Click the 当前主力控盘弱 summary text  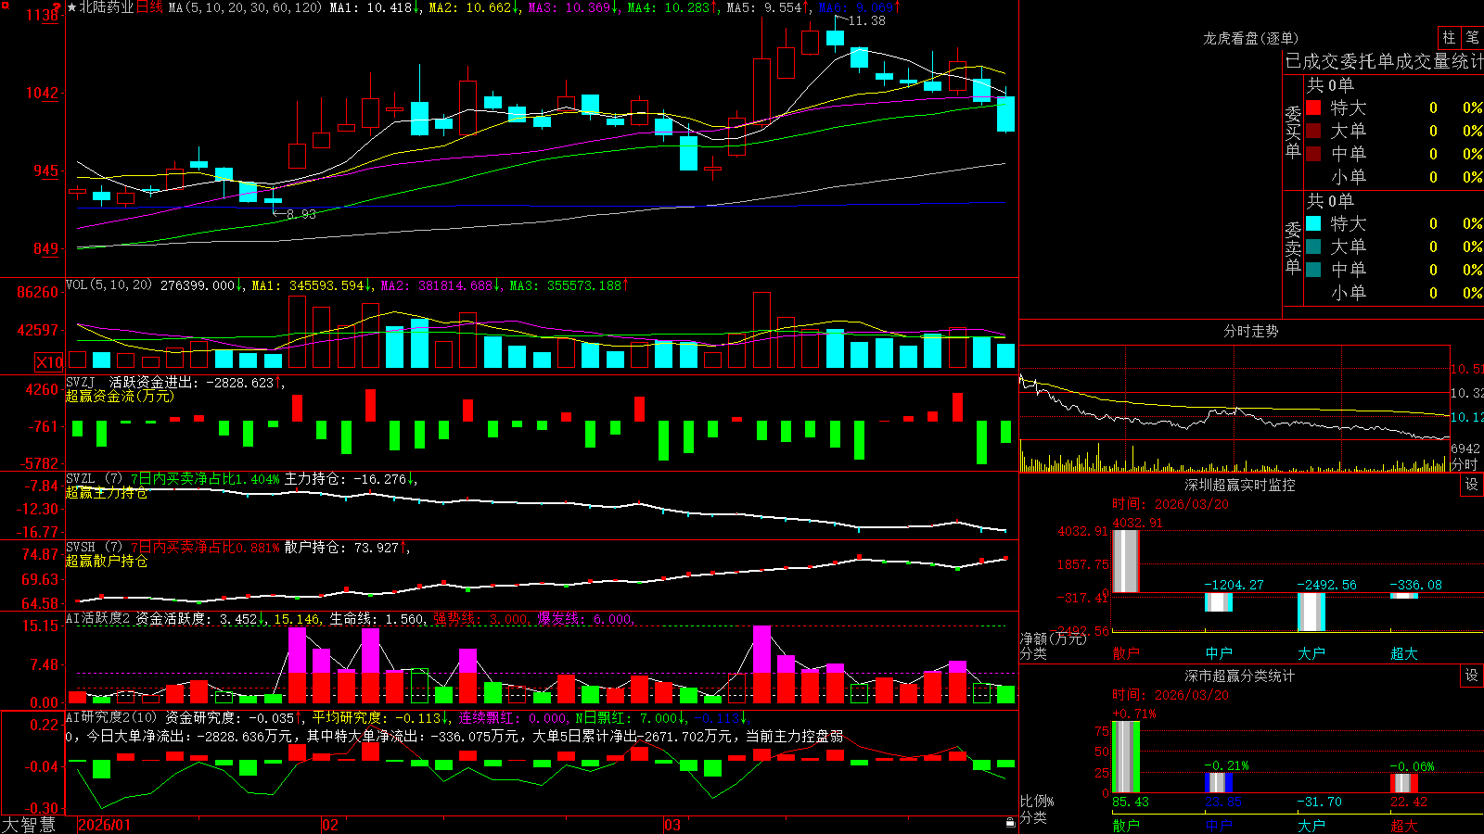(x=794, y=736)
